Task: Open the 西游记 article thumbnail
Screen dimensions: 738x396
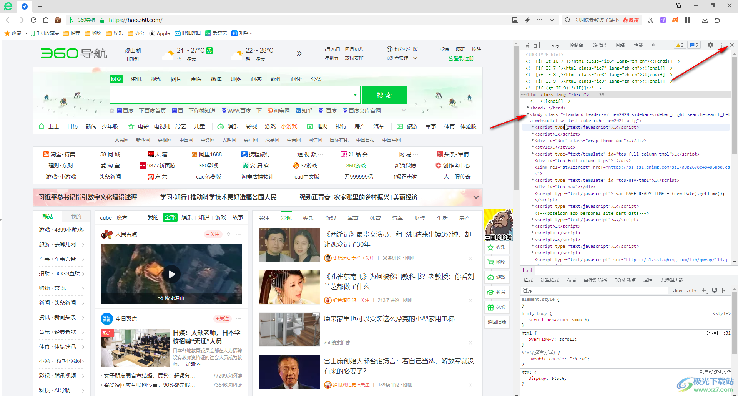Action: [x=289, y=245]
